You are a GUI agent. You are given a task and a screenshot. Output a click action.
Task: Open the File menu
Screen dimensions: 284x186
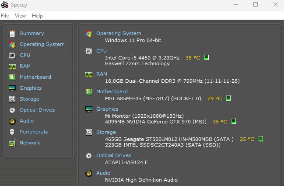5,16
